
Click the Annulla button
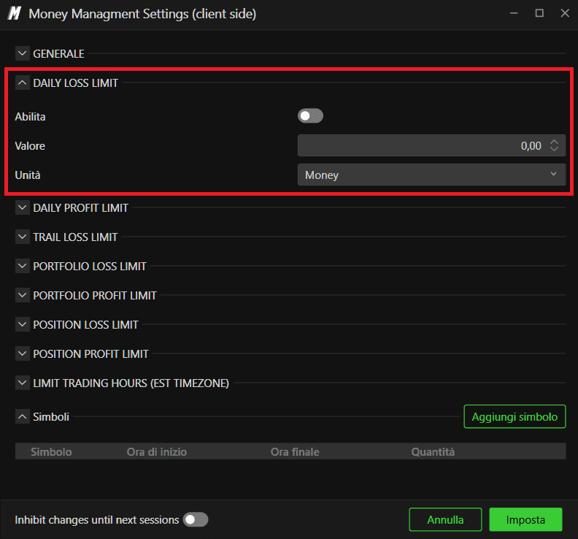[x=445, y=519]
